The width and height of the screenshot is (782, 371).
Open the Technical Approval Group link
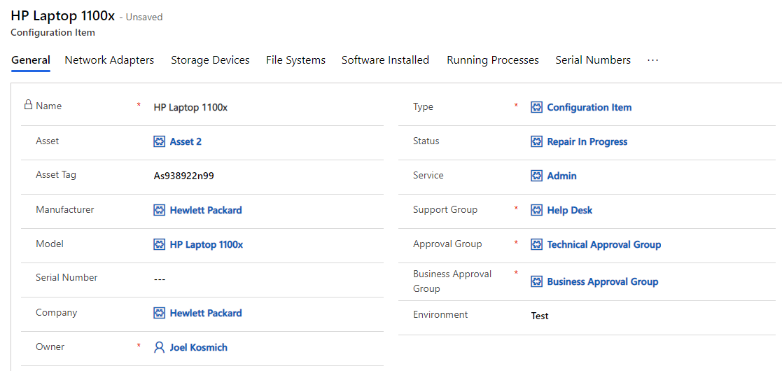pos(604,245)
